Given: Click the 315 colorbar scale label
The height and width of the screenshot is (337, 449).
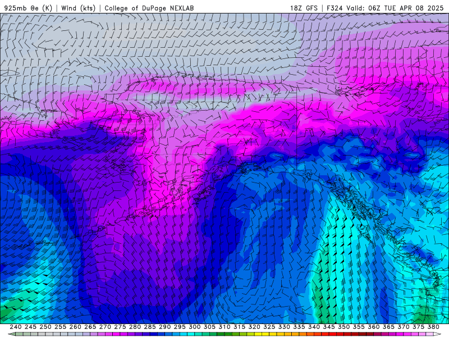Looking at the screenshot, I should coord(240,327).
